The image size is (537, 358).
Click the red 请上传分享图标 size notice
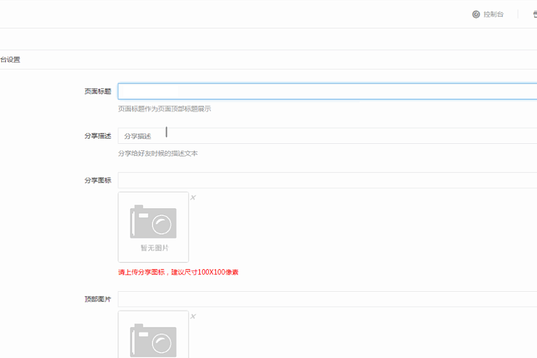point(178,272)
